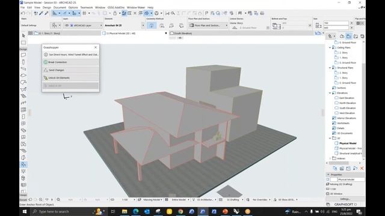Click the Settings button in Navigator properties
385x216 pixels.
[345, 199]
